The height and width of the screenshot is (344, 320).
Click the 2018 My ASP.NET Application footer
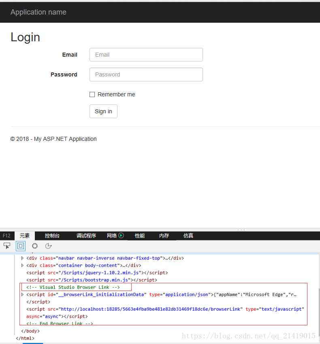(x=53, y=139)
